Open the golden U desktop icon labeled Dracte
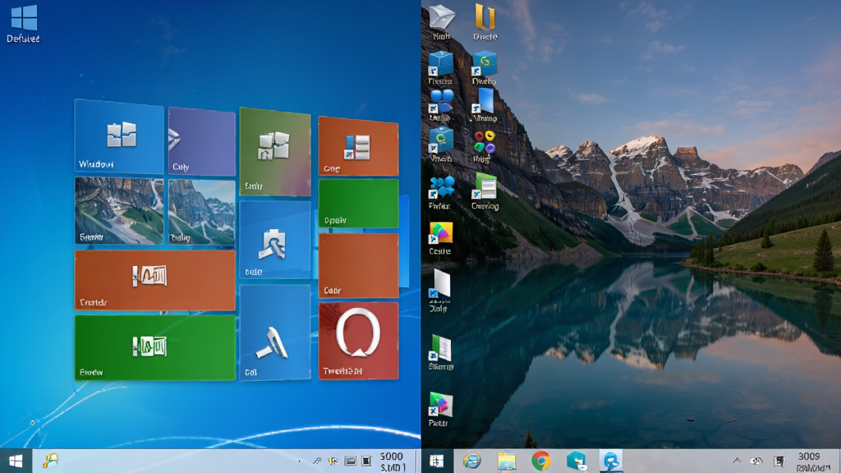Image resolution: width=841 pixels, height=473 pixels. click(485, 22)
